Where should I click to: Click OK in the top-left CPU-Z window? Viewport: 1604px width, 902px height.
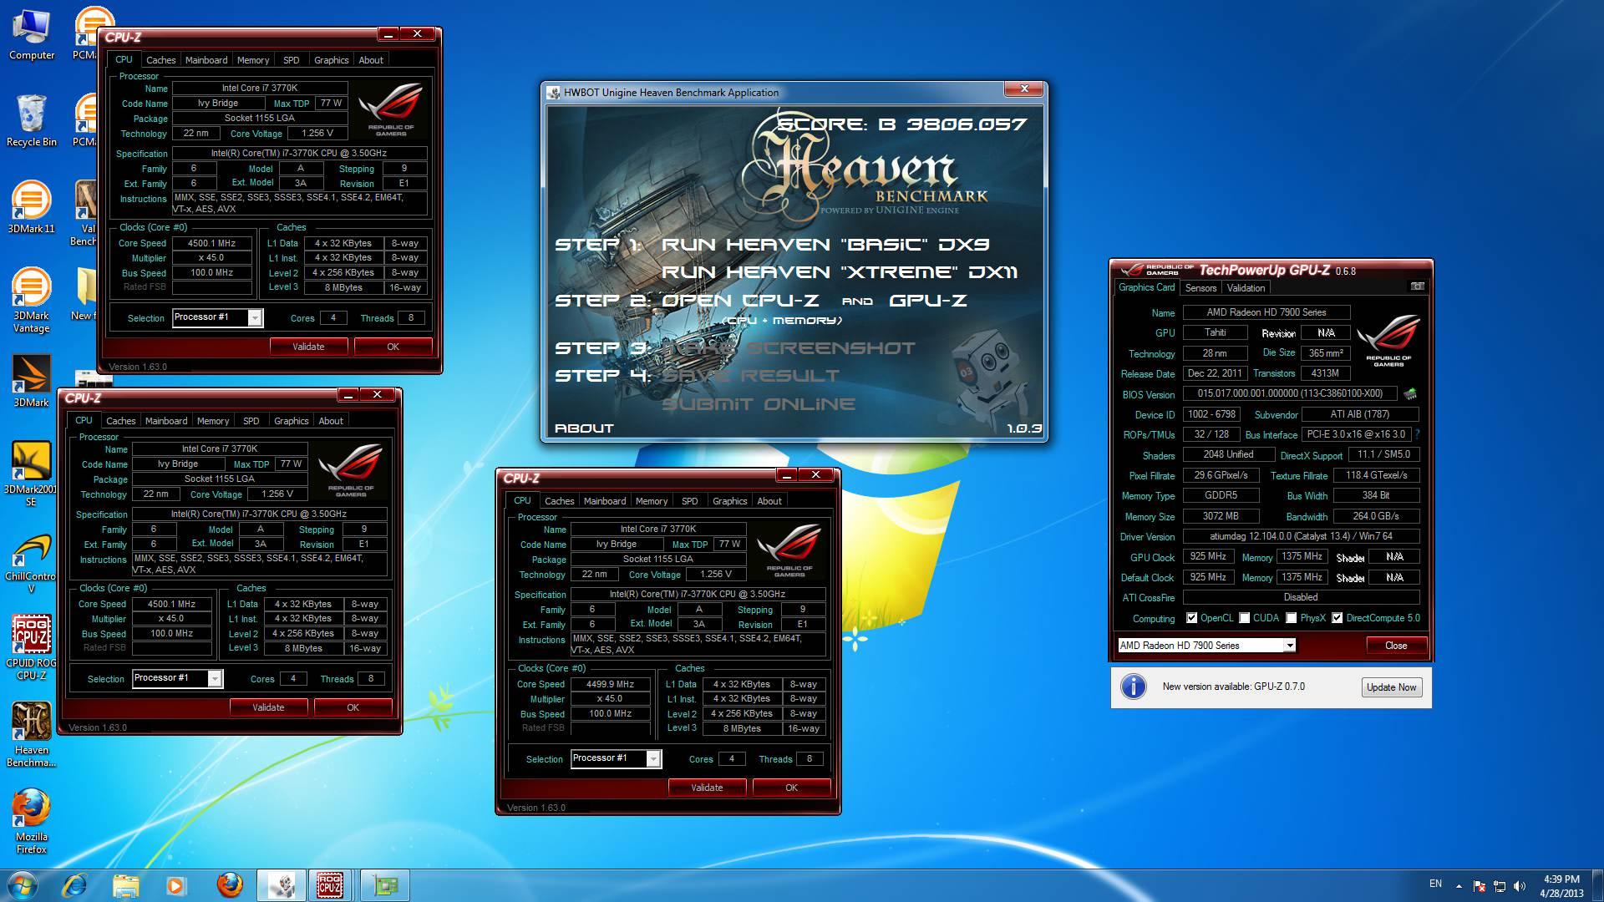[x=393, y=347]
